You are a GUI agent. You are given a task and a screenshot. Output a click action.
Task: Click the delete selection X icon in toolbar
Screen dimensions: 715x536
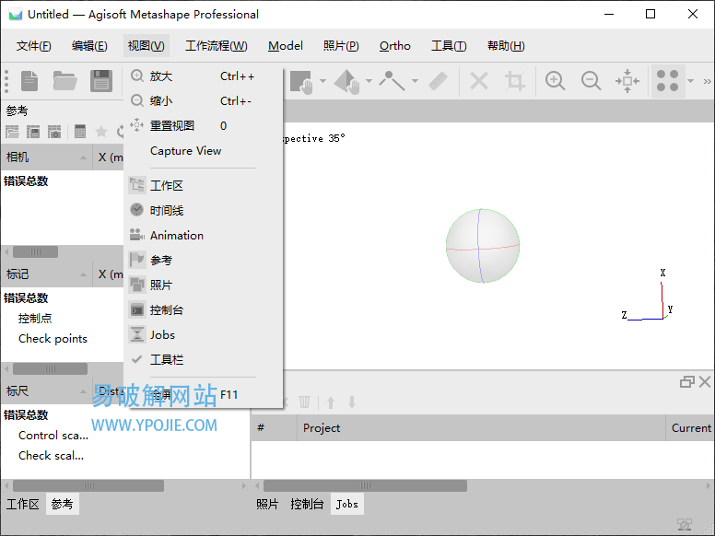479,82
